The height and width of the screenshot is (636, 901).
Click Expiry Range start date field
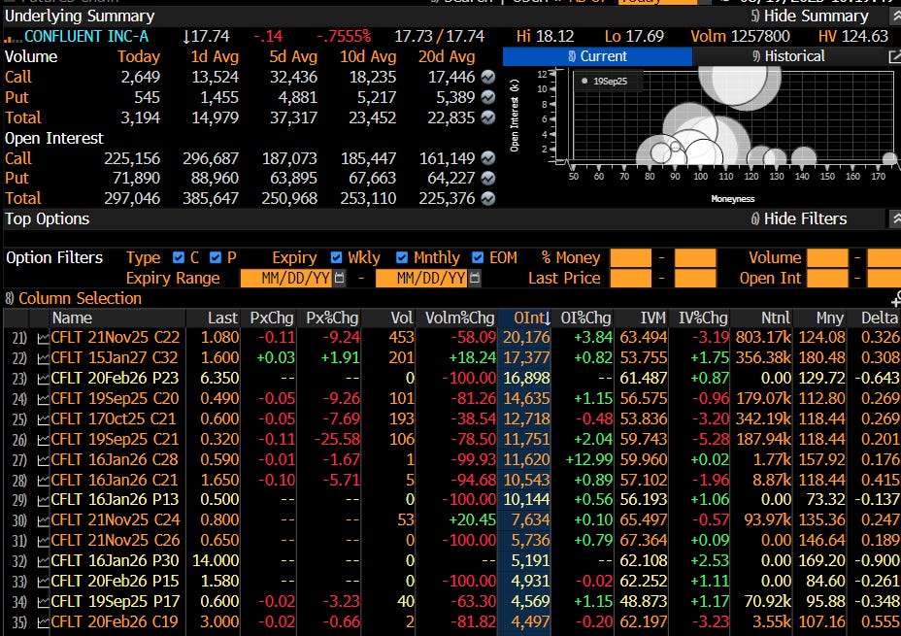pos(287,278)
